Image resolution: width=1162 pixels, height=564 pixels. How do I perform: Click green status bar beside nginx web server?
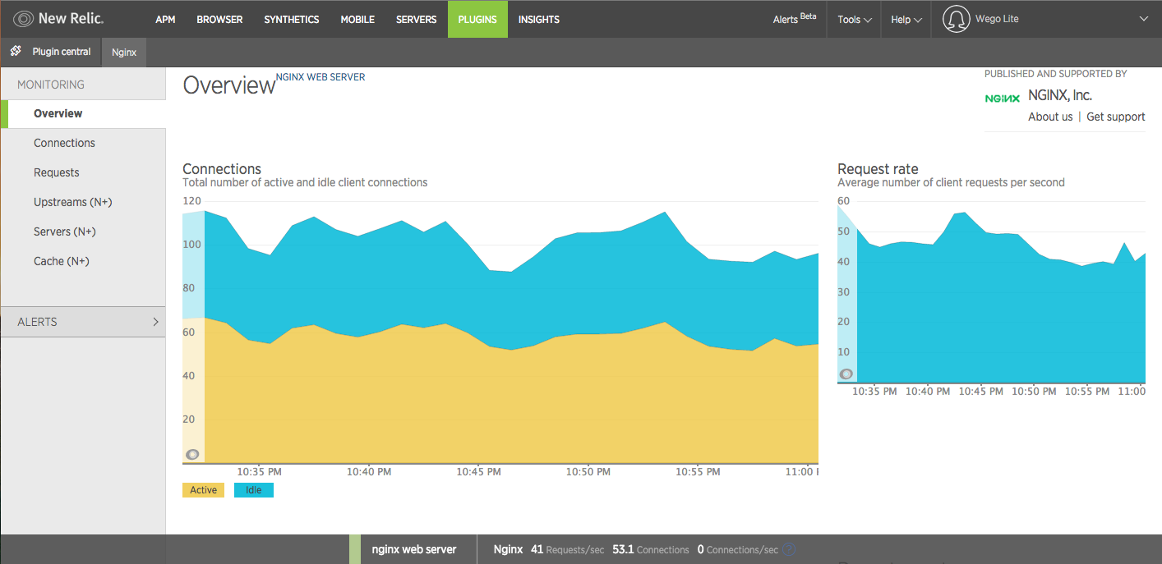355,549
